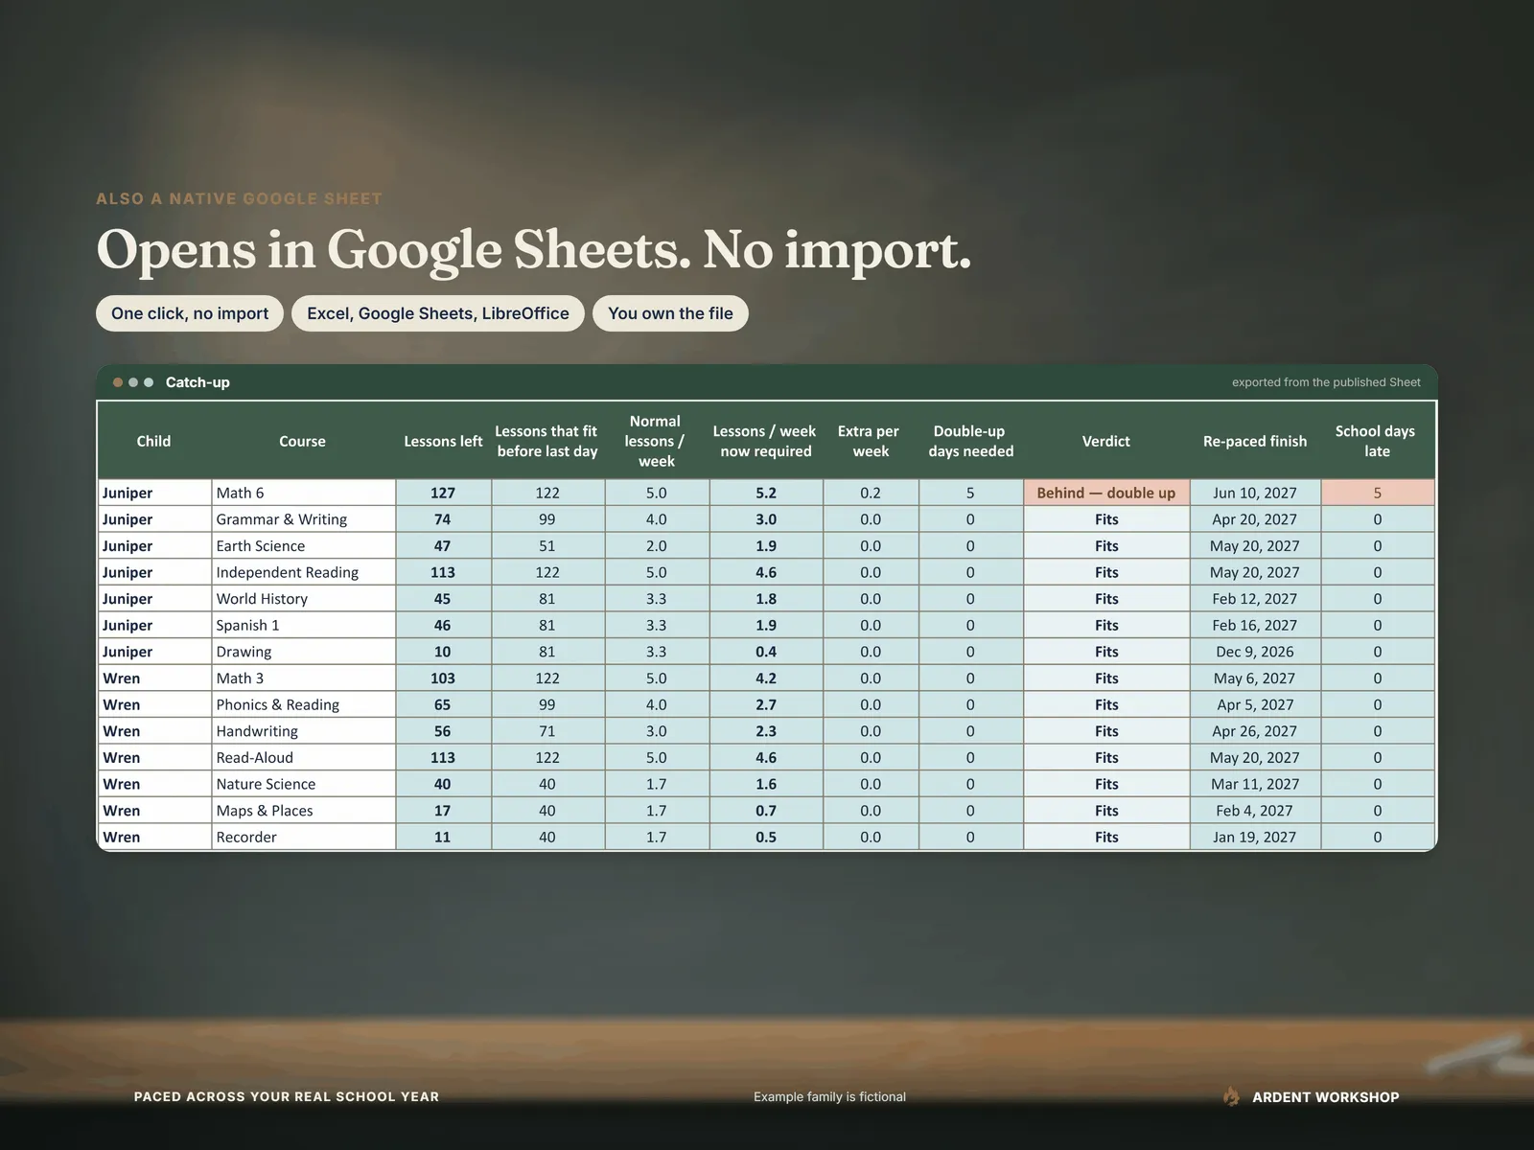Viewport: 1534px width, 1150px height.
Task: Click the 'School days late' header
Action: [1377, 441]
